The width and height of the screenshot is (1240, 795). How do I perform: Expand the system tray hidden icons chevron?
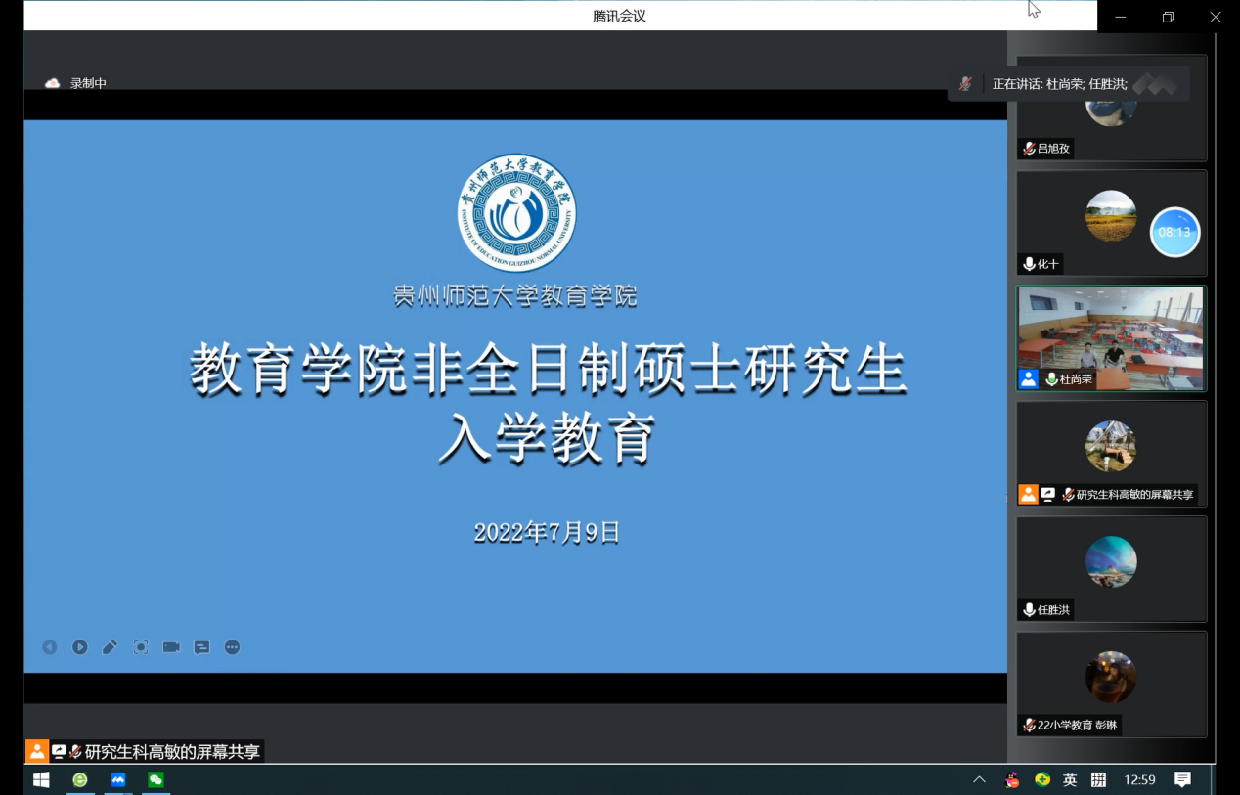point(979,779)
